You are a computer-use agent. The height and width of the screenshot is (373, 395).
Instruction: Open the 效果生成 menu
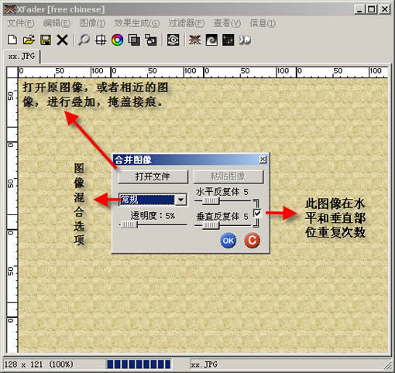coord(137,23)
